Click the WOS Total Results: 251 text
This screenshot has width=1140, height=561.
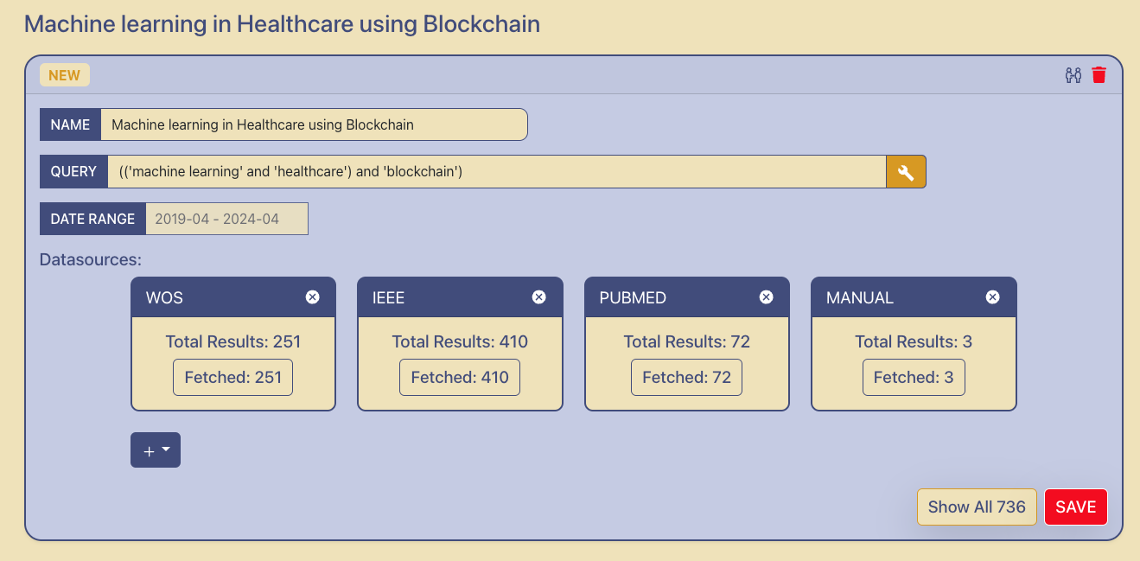[233, 341]
